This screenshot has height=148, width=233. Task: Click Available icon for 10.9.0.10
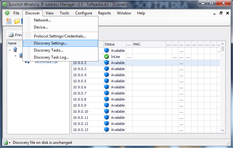tap(106, 111)
